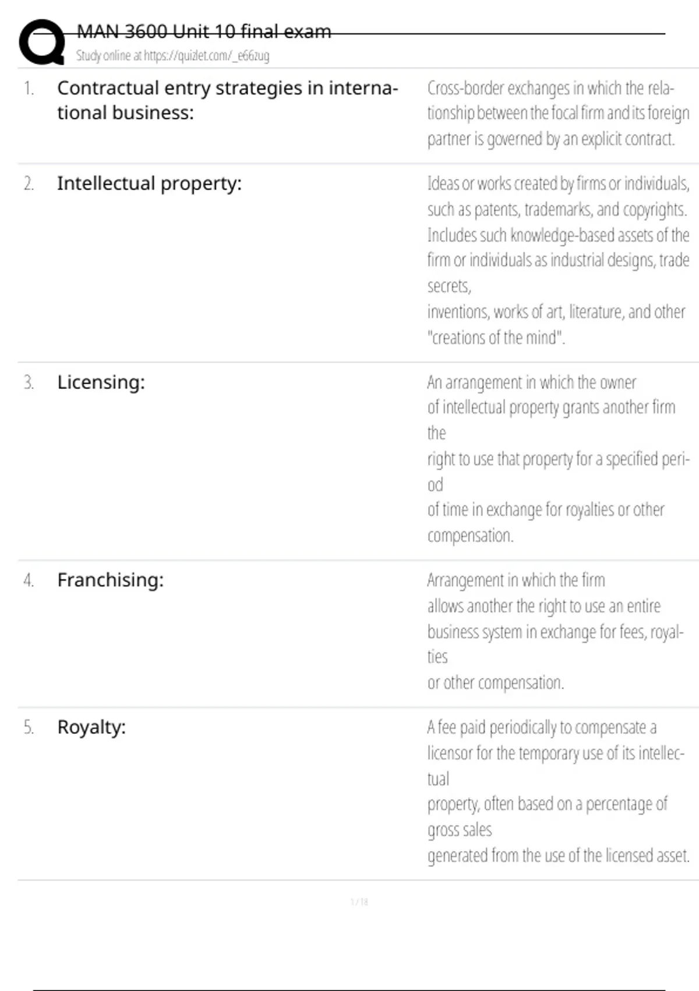This screenshot has height=991, width=699.
Task: Click the Franchising term heading
Action: tap(111, 580)
